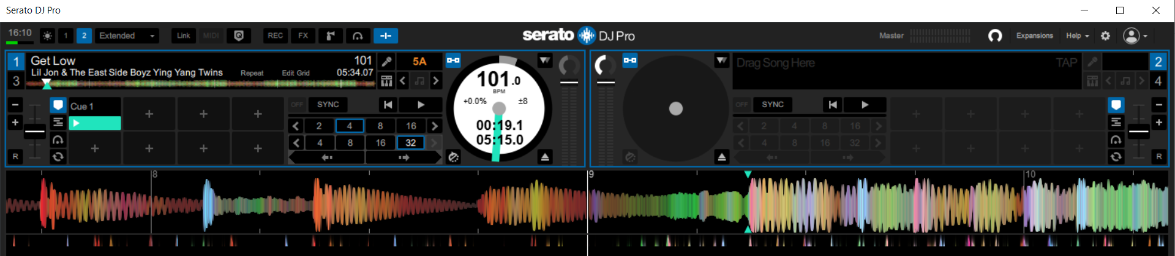The height and width of the screenshot is (256, 1175).
Task: Click beat jump backward arrow on deck 1
Action: (326, 157)
